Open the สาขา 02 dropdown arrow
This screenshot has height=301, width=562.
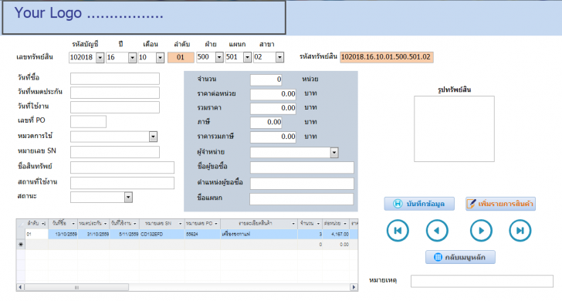tap(279, 57)
